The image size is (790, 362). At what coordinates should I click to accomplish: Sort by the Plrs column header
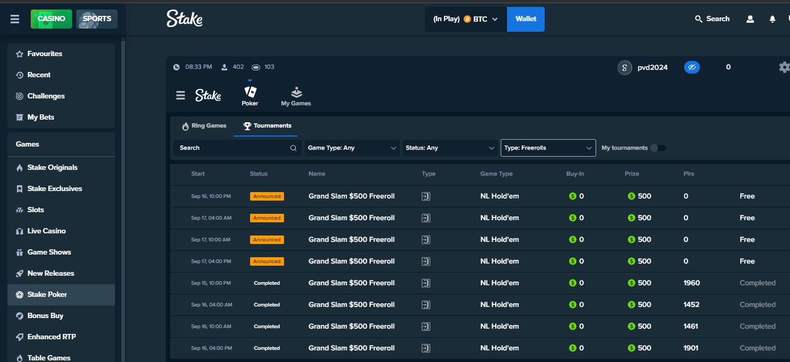click(689, 174)
